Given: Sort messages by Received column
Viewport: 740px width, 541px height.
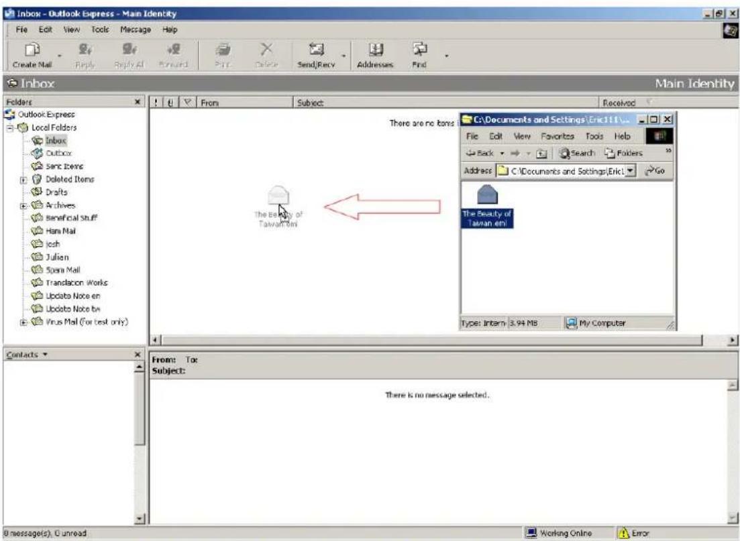Looking at the screenshot, I should click(668, 103).
